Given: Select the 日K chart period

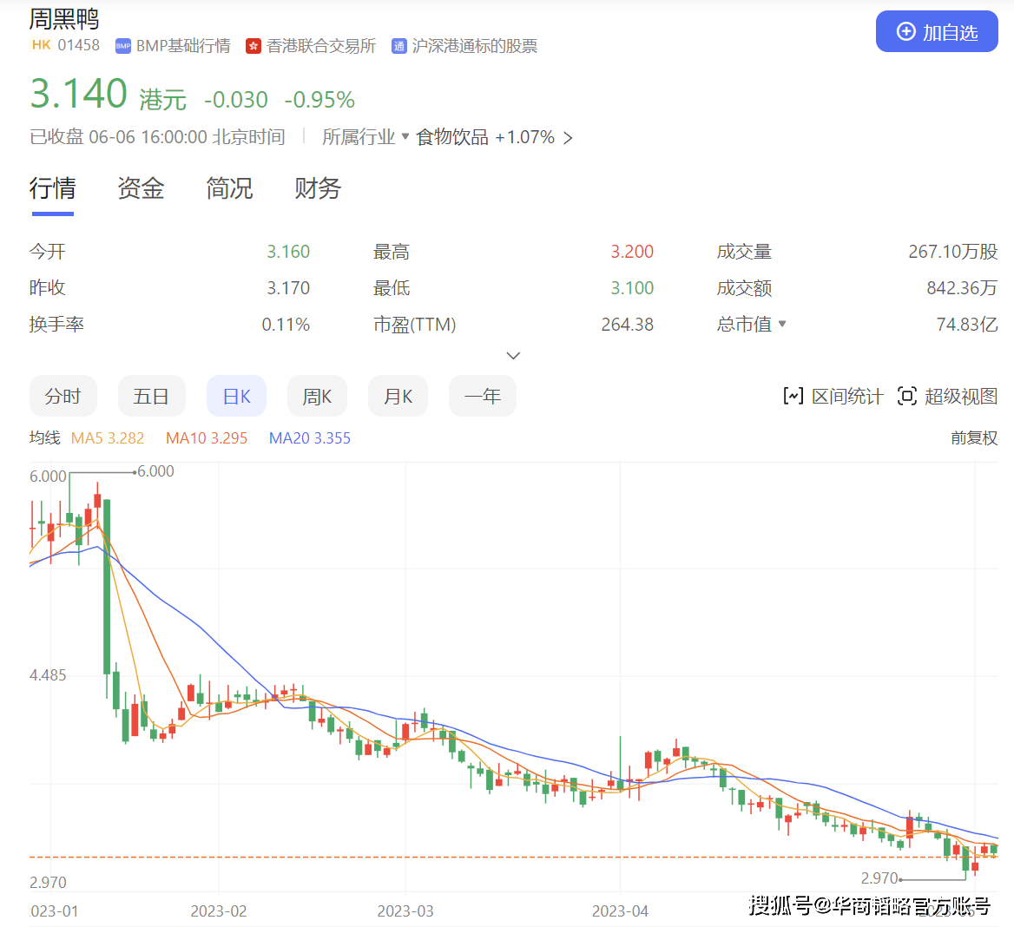Looking at the screenshot, I should pos(237,396).
